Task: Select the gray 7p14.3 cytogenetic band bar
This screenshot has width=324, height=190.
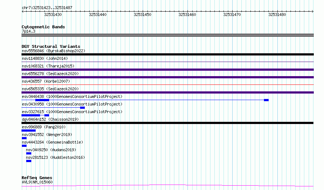Action: [167, 35]
